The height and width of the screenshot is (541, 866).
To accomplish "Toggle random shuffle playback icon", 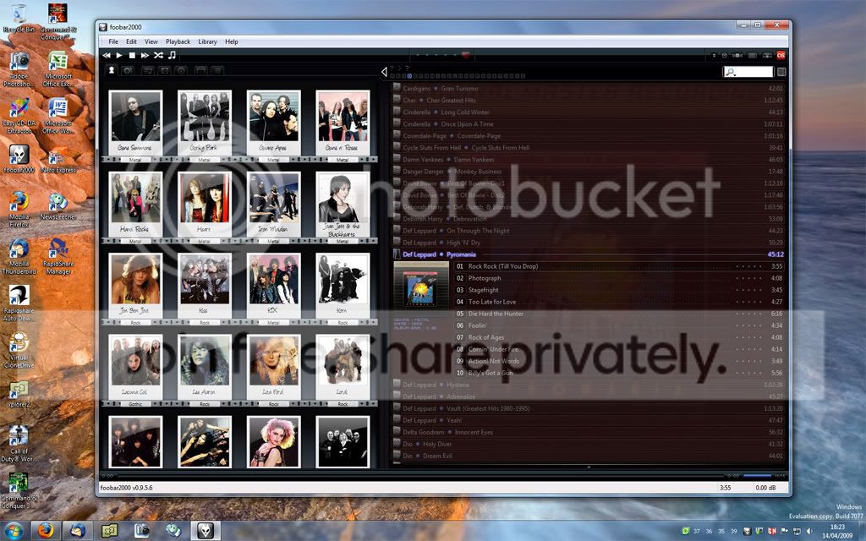I will tap(158, 55).
